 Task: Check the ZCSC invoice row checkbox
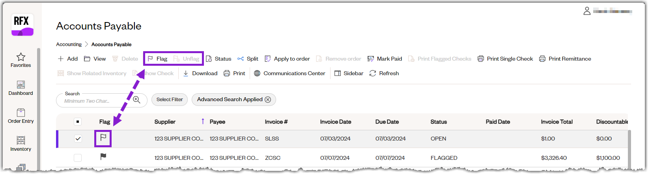coord(78,158)
